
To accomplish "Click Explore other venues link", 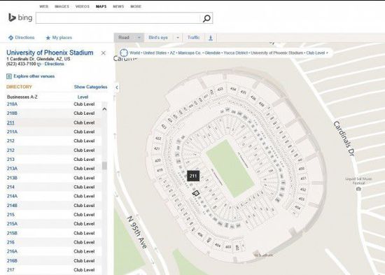I will 34,76.
